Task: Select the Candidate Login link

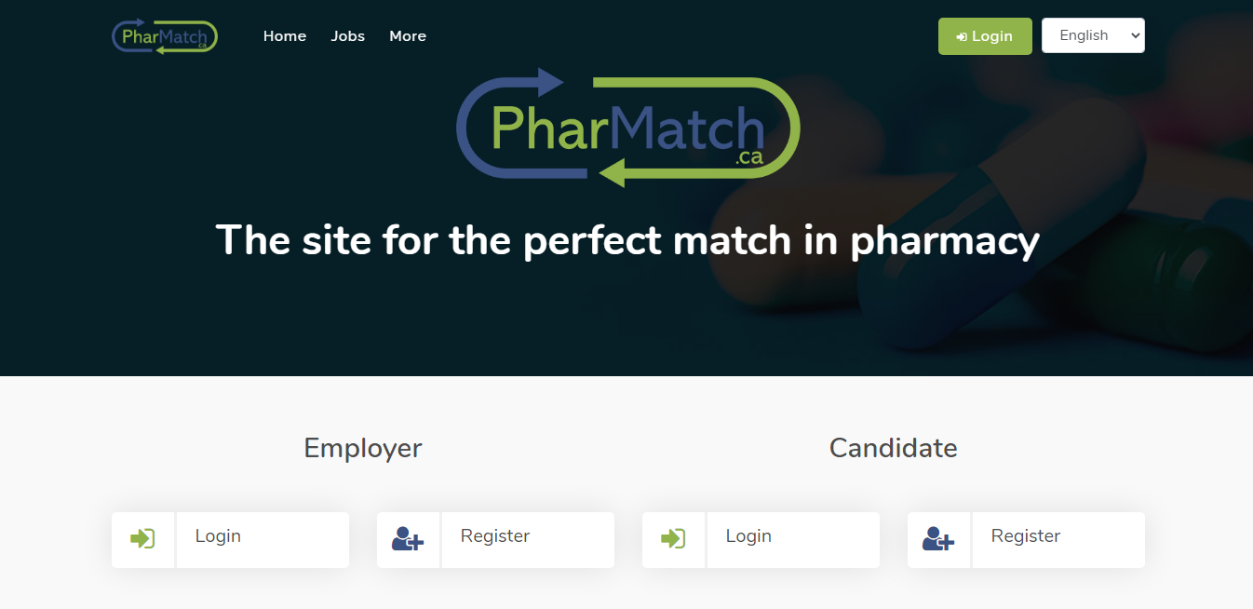Action: 748,536
